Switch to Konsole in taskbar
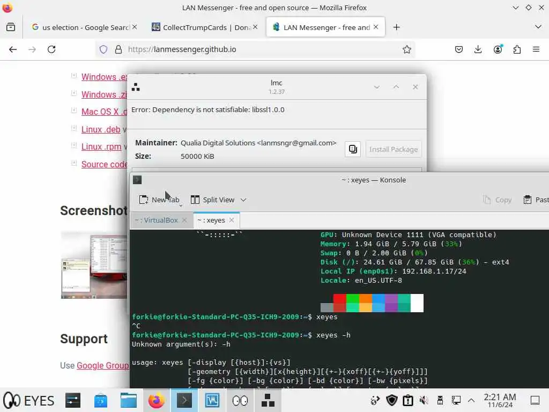This screenshot has width=549, height=412. click(x=184, y=400)
